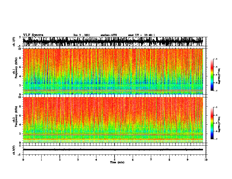Click the "-3" label on ch.1 colorbar
Viewport: 232px width, 179px height.
click(x=216, y=59)
